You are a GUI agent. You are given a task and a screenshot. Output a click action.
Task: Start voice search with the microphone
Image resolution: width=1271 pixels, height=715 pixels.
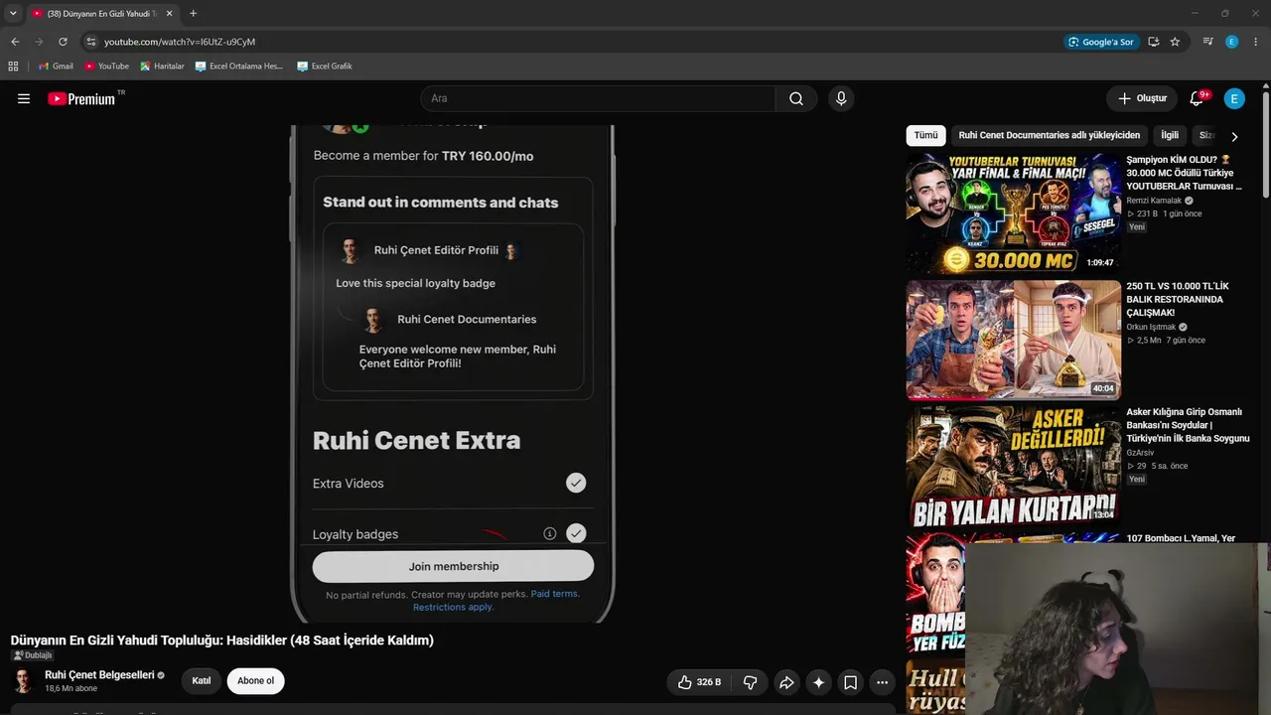coord(841,98)
